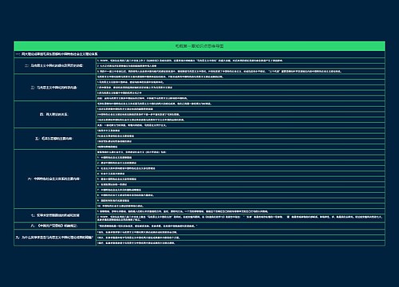The width and height of the screenshot is (399, 287).
Task: Click last detail row beside section 九
Action: [240, 243]
